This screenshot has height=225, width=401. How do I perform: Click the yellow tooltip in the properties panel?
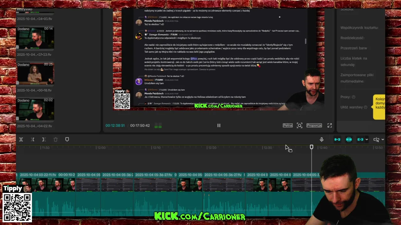tap(379, 107)
